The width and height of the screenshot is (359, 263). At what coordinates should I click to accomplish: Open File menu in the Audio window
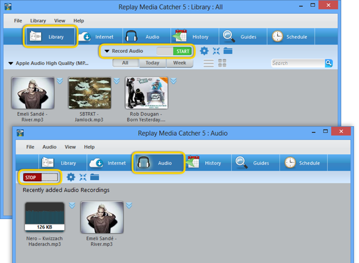click(30, 147)
